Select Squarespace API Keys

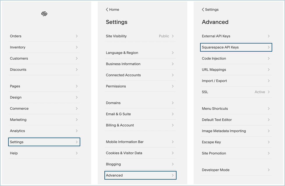click(x=236, y=47)
